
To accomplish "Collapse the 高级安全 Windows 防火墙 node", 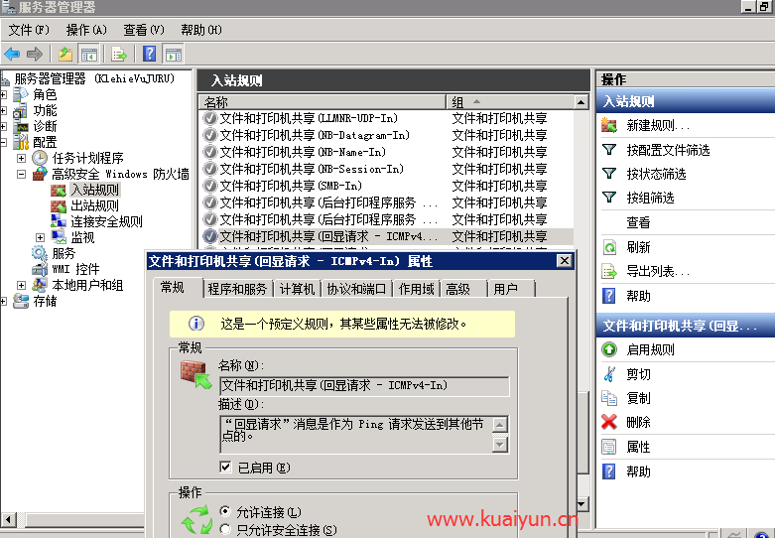I will click(x=21, y=174).
